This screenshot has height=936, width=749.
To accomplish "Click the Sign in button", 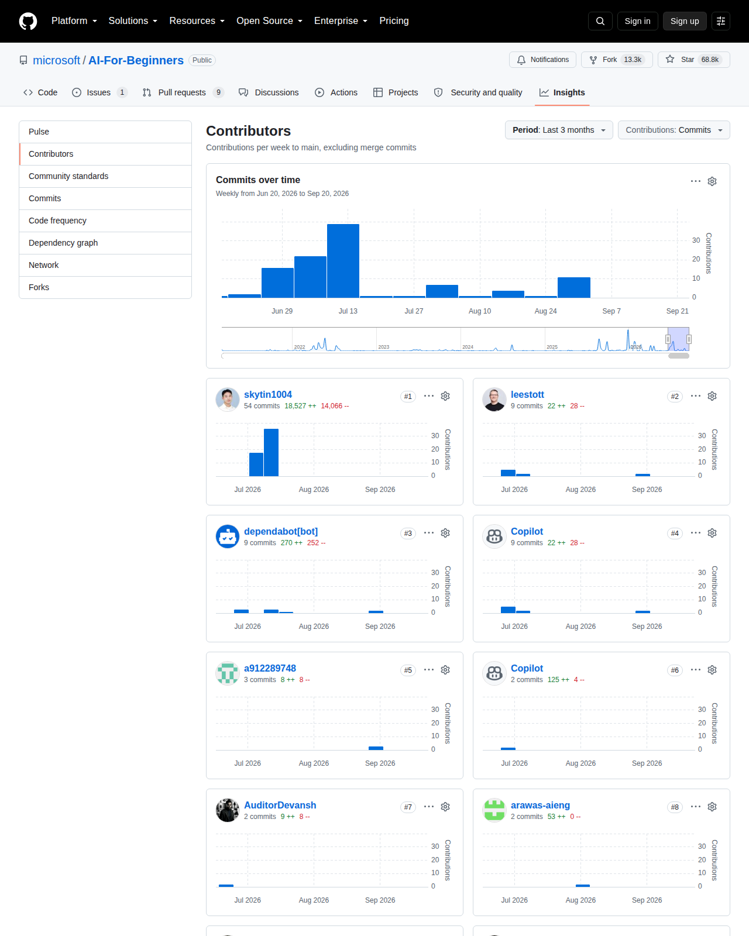I will (637, 21).
